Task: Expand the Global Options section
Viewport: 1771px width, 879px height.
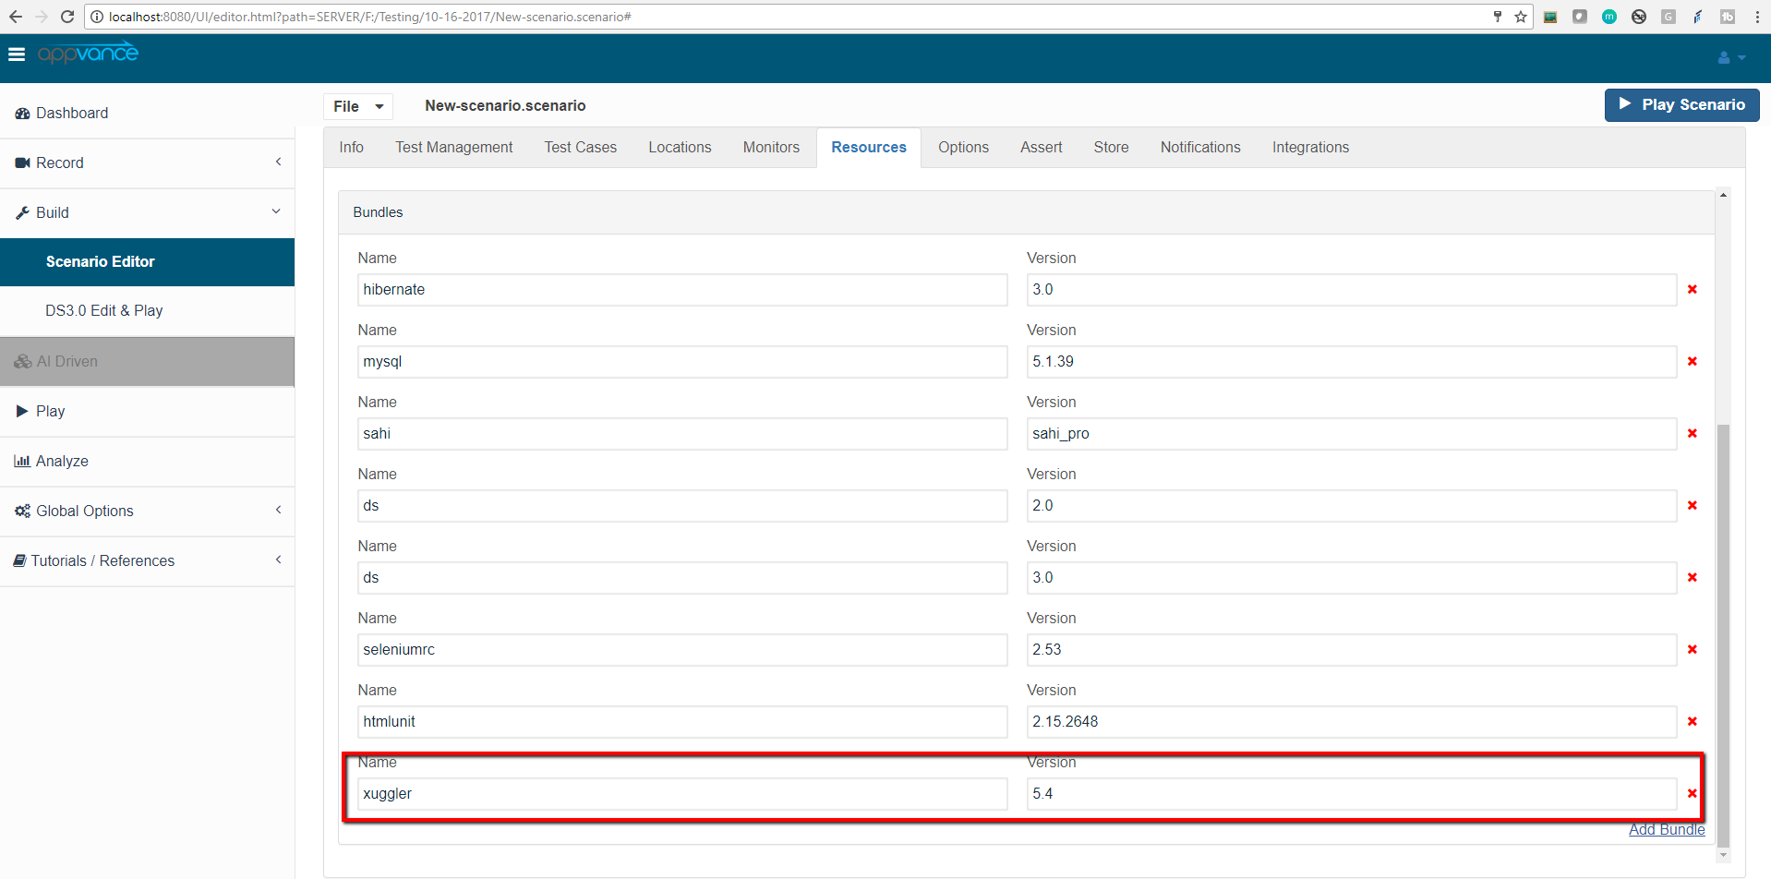Action: (x=148, y=511)
